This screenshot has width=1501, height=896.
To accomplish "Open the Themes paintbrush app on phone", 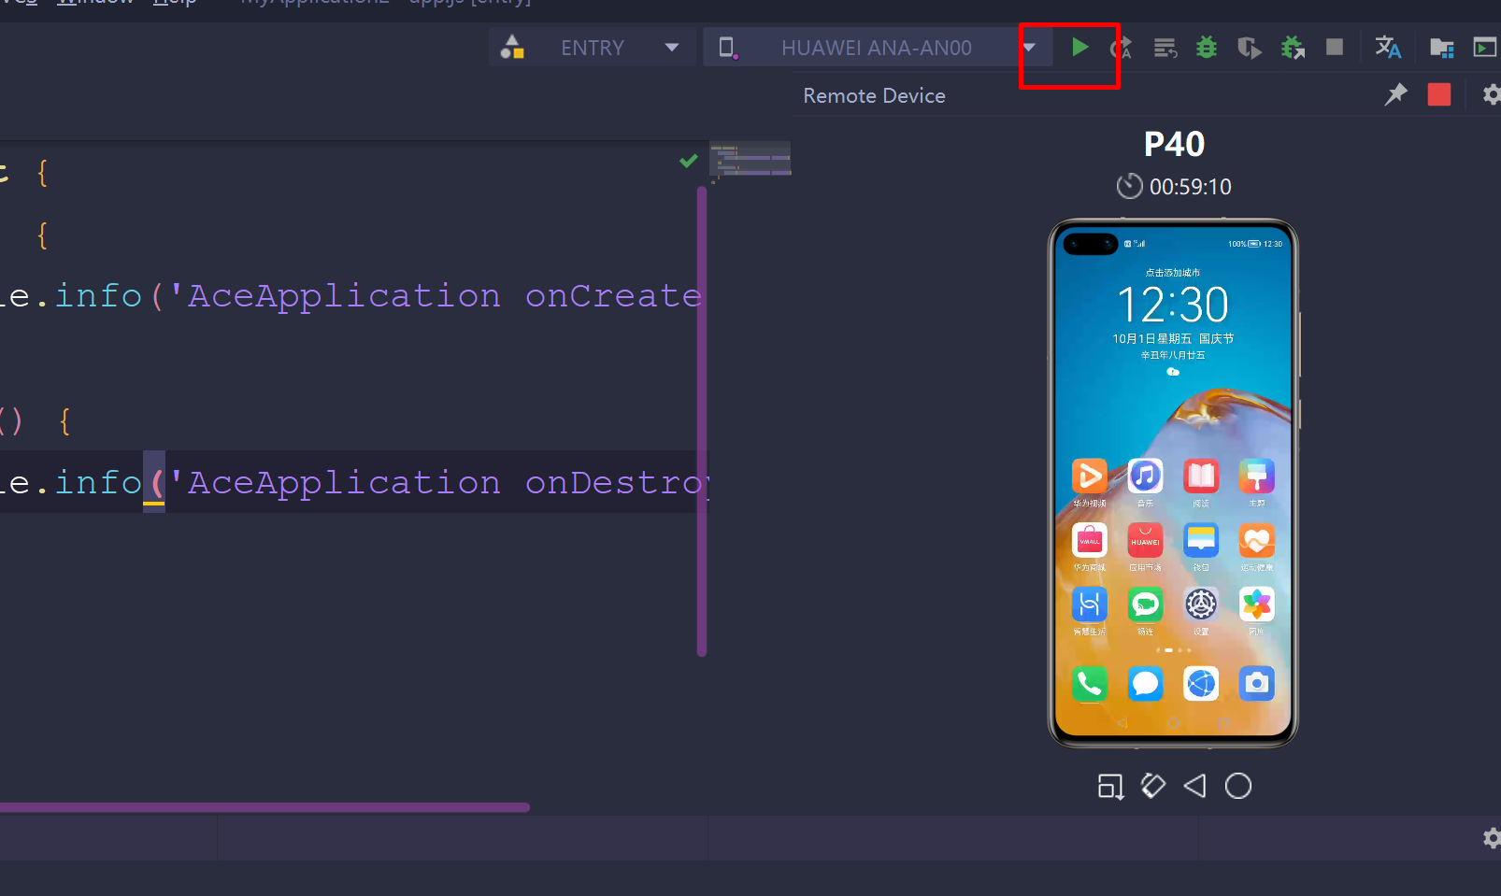I will 1257,476.
